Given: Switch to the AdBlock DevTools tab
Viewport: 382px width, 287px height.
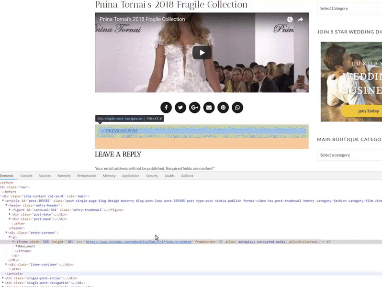Looking at the screenshot, I should click(x=187, y=176).
